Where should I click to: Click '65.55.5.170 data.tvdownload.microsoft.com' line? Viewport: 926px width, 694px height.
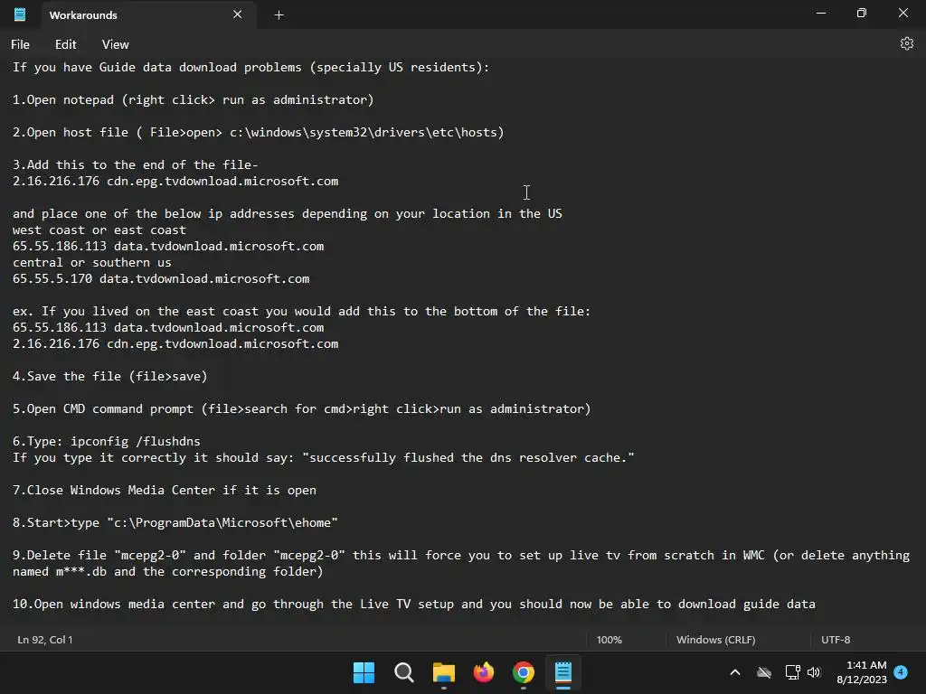pyautogui.click(x=161, y=278)
